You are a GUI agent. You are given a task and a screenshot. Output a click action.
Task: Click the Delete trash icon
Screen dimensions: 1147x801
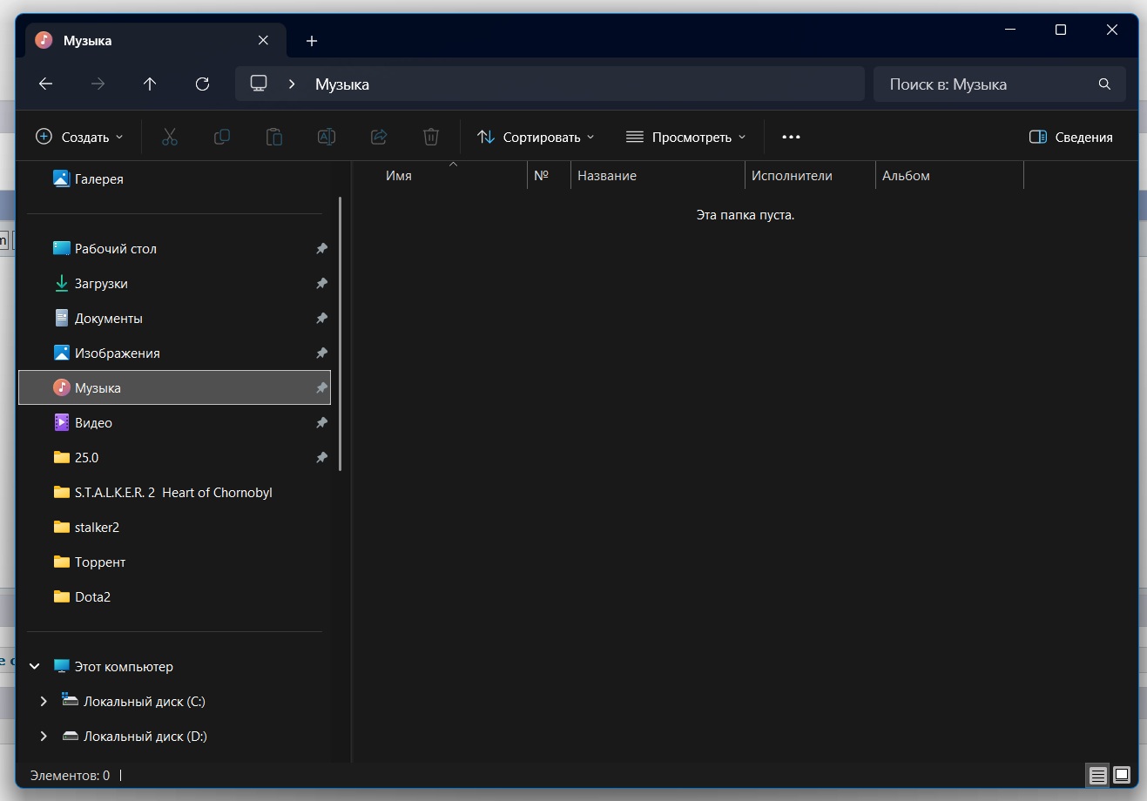(431, 137)
